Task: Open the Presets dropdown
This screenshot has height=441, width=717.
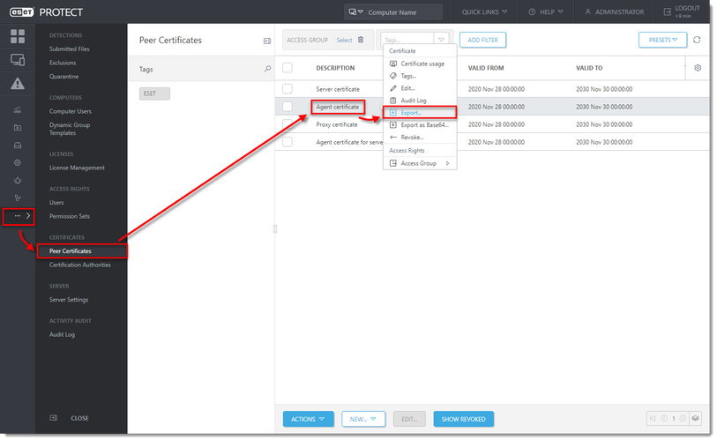Action: (x=662, y=40)
